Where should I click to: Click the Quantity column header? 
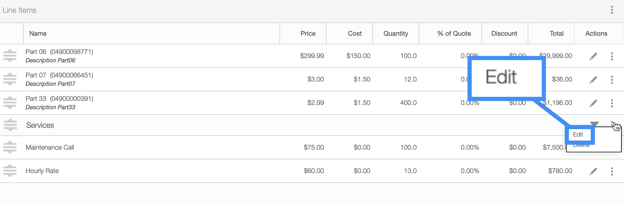pos(396,34)
